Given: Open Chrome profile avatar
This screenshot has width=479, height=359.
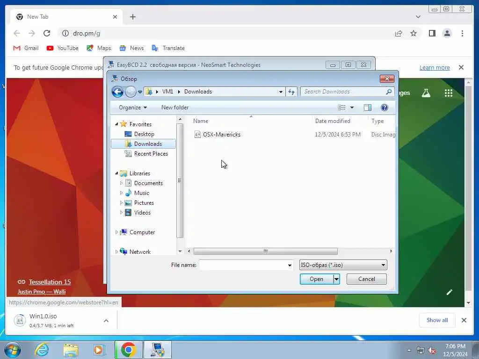Looking at the screenshot, I should 447,33.
